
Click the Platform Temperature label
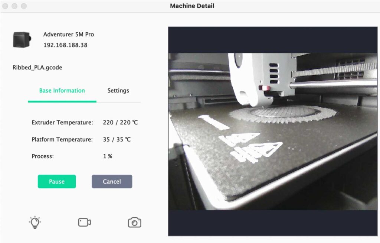pos(62,139)
